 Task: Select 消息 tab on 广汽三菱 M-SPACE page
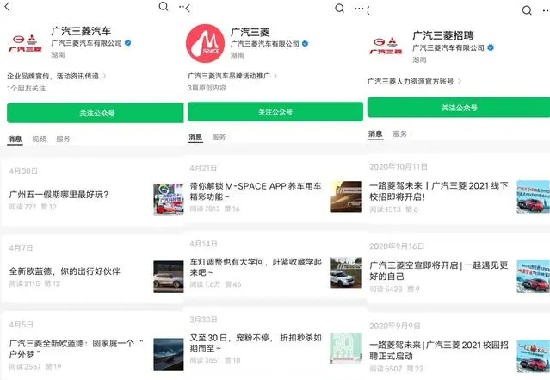click(x=195, y=137)
